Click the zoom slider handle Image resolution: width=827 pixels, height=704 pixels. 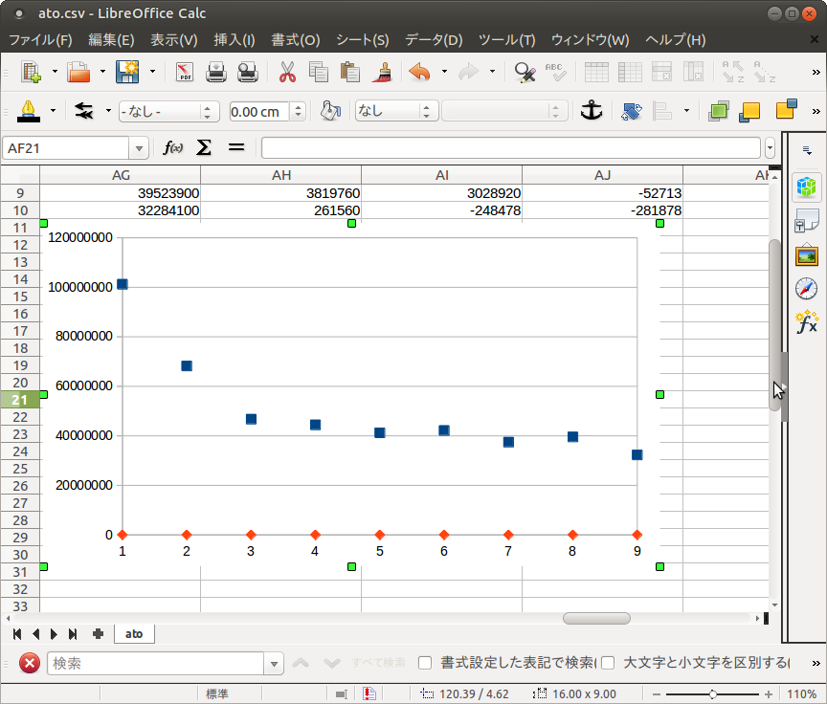[x=712, y=694]
